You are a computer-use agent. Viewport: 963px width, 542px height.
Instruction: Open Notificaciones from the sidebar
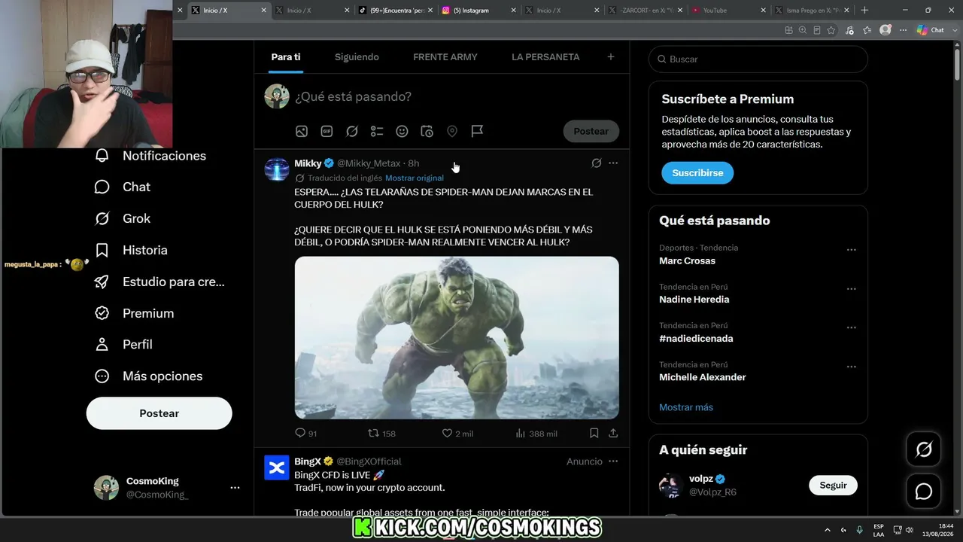(x=150, y=156)
